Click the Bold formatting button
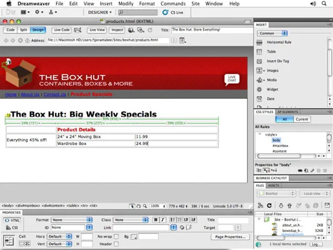333x250 pixels. [x=156, y=219]
